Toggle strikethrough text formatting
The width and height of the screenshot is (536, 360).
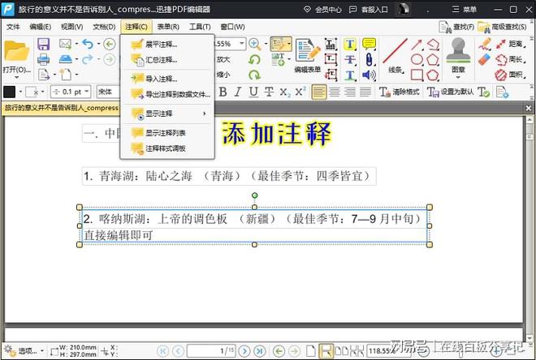point(269,92)
